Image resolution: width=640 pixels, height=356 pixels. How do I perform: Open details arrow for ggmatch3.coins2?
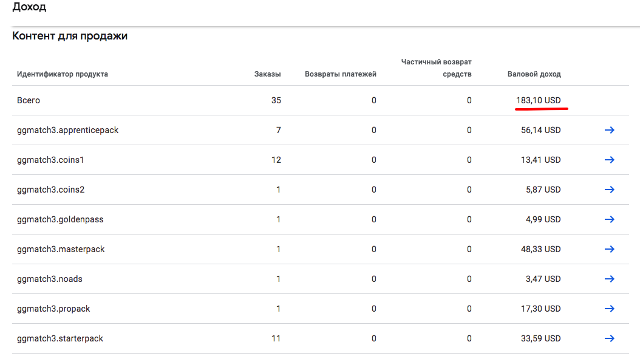tap(610, 190)
